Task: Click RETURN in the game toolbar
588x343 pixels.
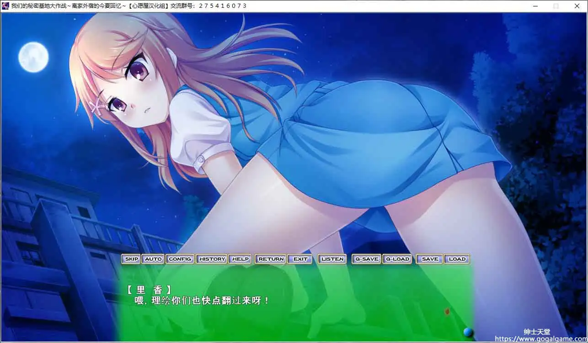Action: coord(271,259)
